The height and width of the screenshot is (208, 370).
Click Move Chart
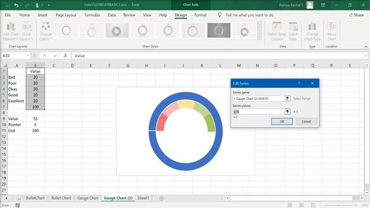[331, 31]
